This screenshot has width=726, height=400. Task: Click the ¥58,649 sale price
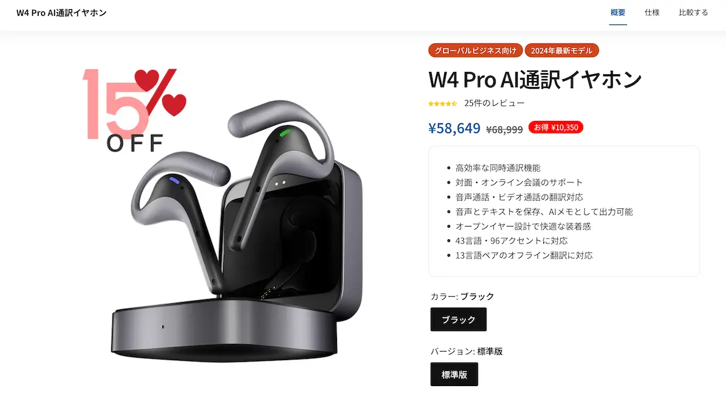pyautogui.click(x=454, y=128)
